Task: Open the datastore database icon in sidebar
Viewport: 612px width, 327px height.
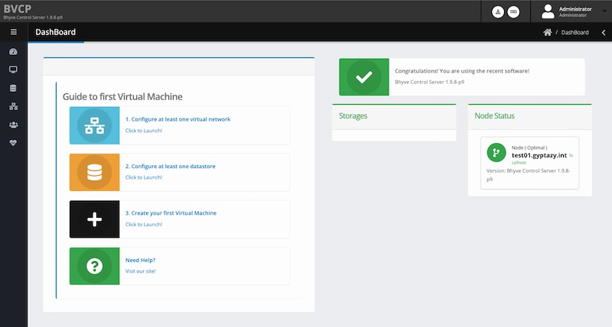Action: pyautogui.click(x=13, y=88)
